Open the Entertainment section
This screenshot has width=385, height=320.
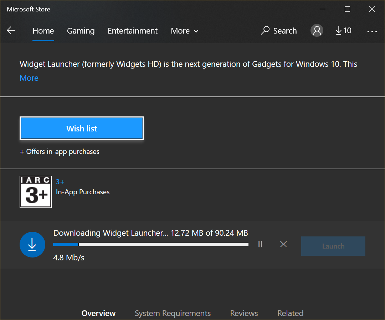tap(133, 31)
